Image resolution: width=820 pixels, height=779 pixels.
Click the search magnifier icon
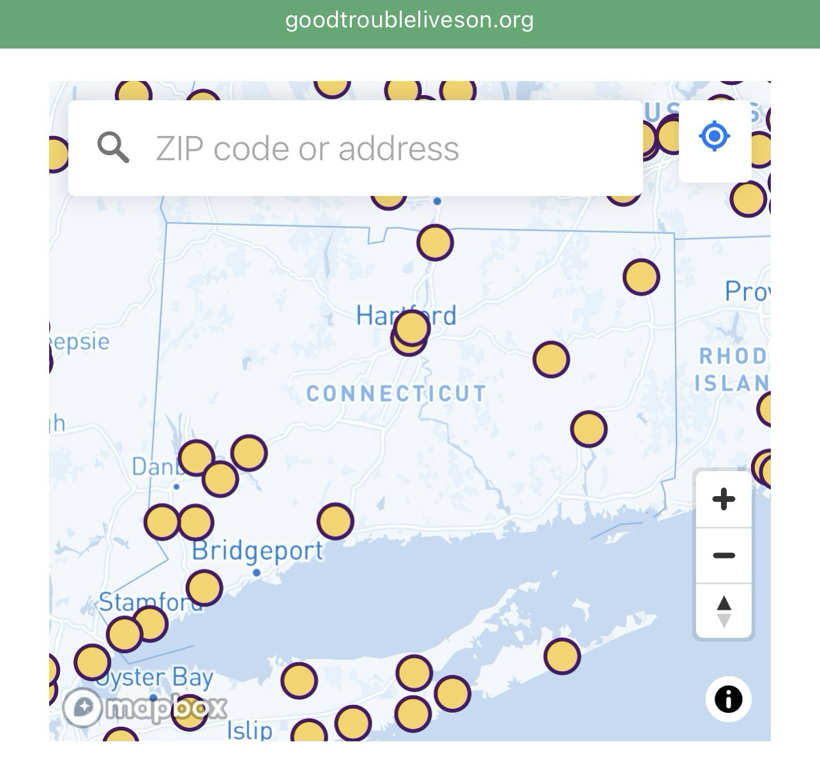pyautogui.click(x=113, y=148)
